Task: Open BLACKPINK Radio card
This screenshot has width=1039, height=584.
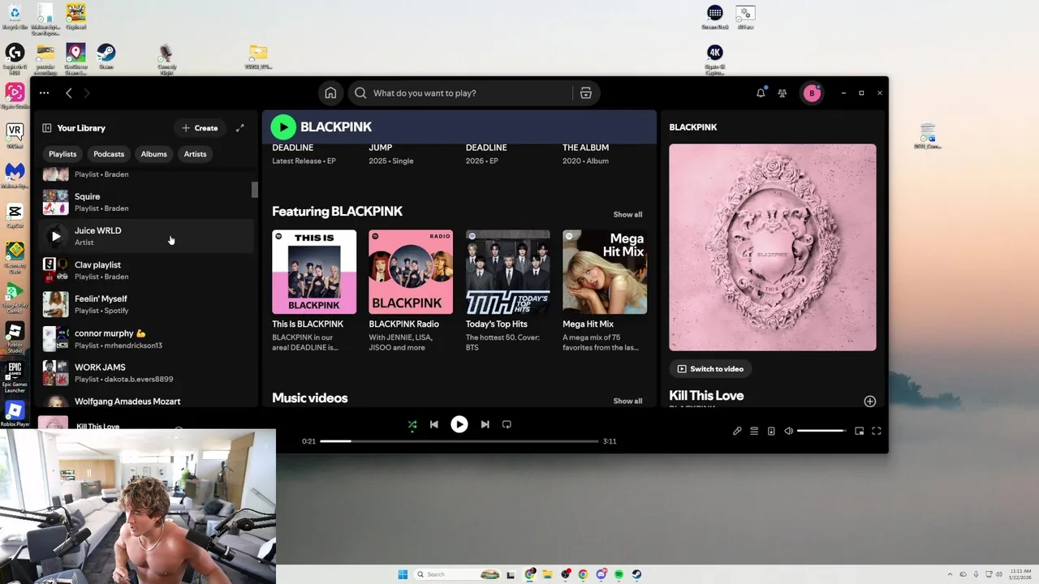Action: [411, 291]
